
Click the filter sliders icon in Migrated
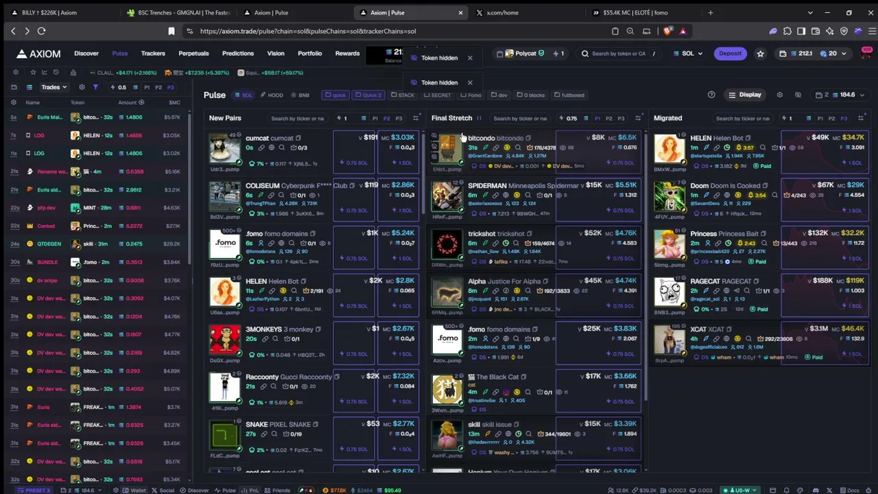coord(860,118)
